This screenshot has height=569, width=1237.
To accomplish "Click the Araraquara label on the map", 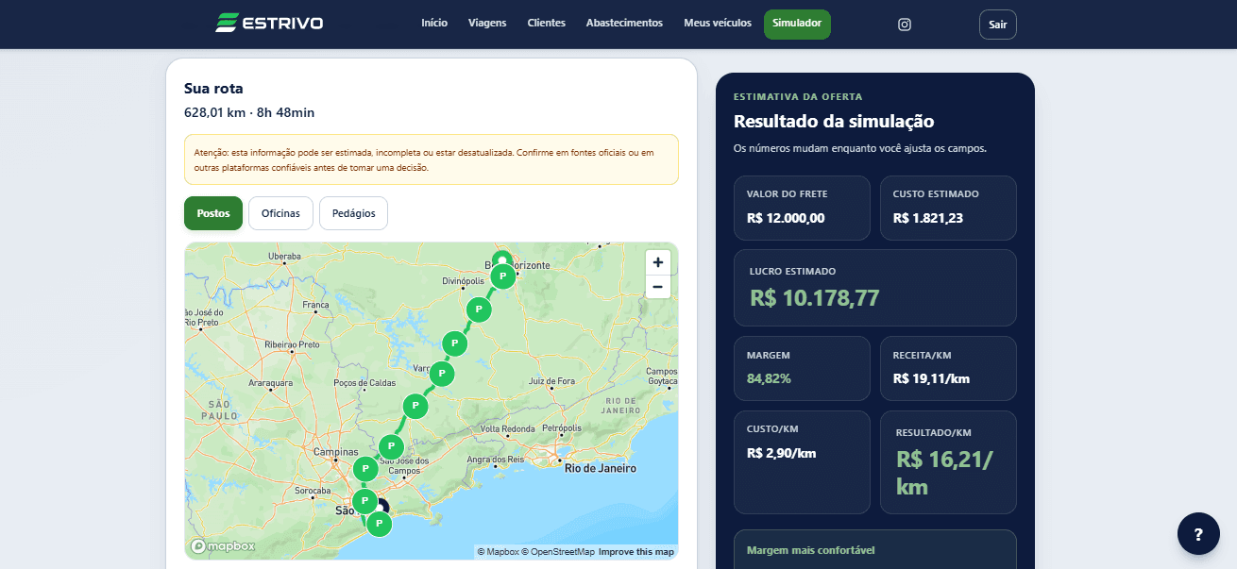I will coord(268,382).
